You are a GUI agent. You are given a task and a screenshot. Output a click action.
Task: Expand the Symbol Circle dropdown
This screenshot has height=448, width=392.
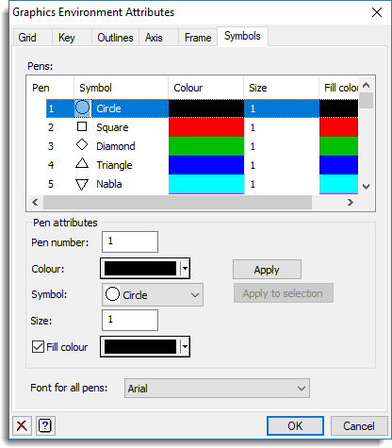(x=153, y=295)
